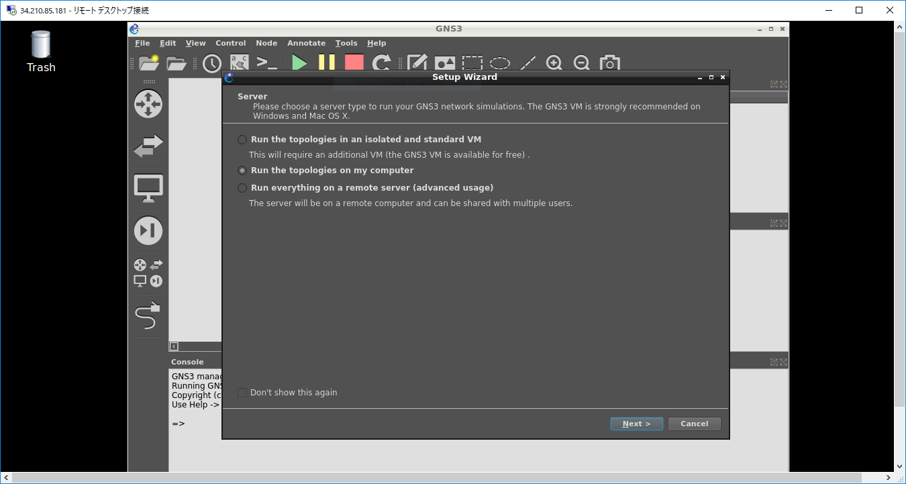Close the GNS3 main window
The width and height of the screenshot is (906, 484).
(783, 29)
